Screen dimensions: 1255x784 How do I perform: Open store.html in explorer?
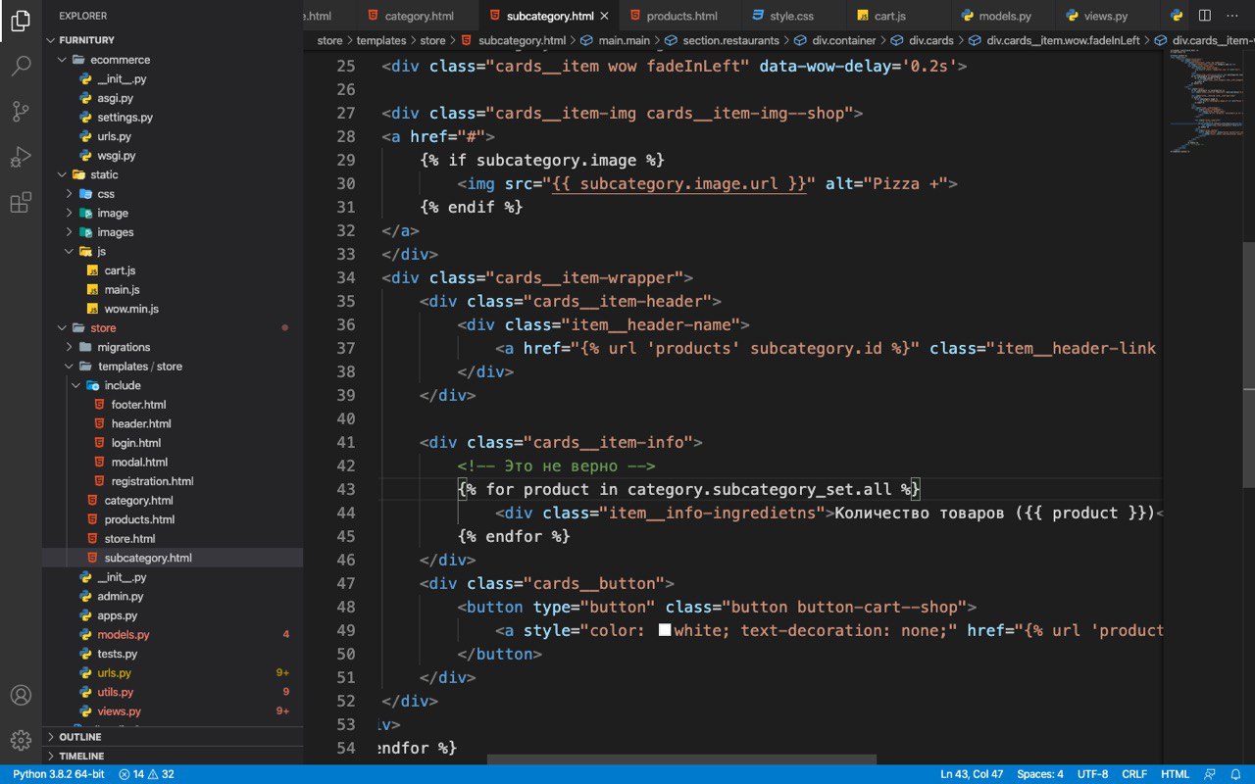pos(129,539)
